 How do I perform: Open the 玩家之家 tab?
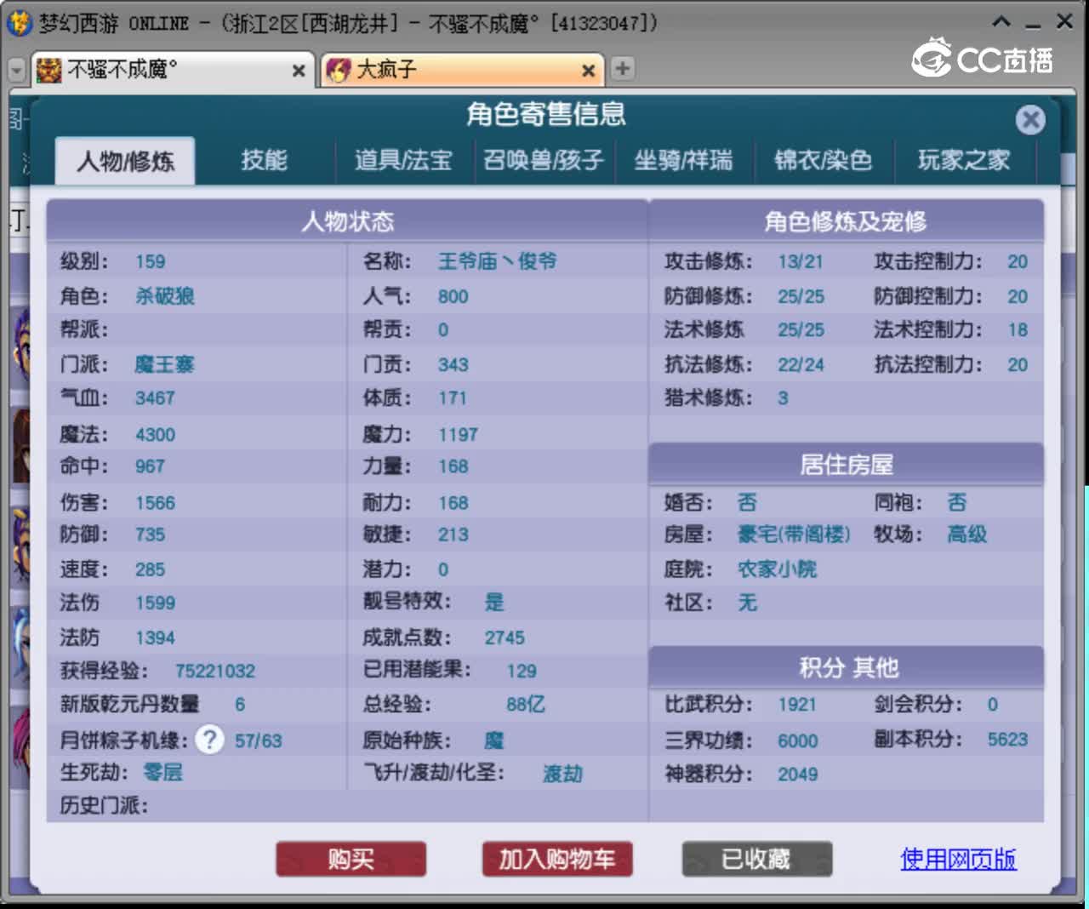pos(964,161)
